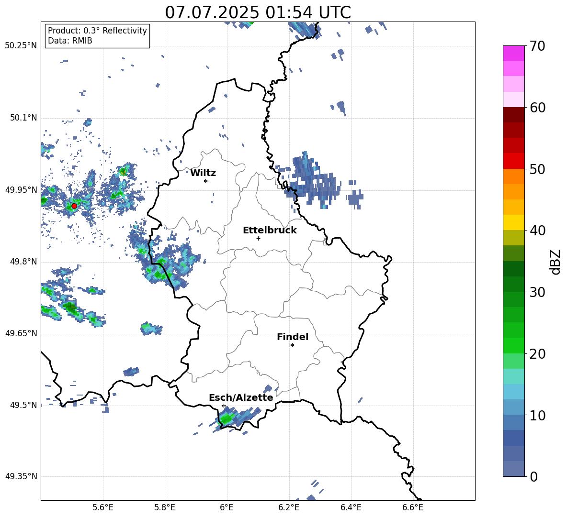The height and width of the screenshot is (517, 567).
Task: Click the 30 colorbar tick label
Action: 537,292
